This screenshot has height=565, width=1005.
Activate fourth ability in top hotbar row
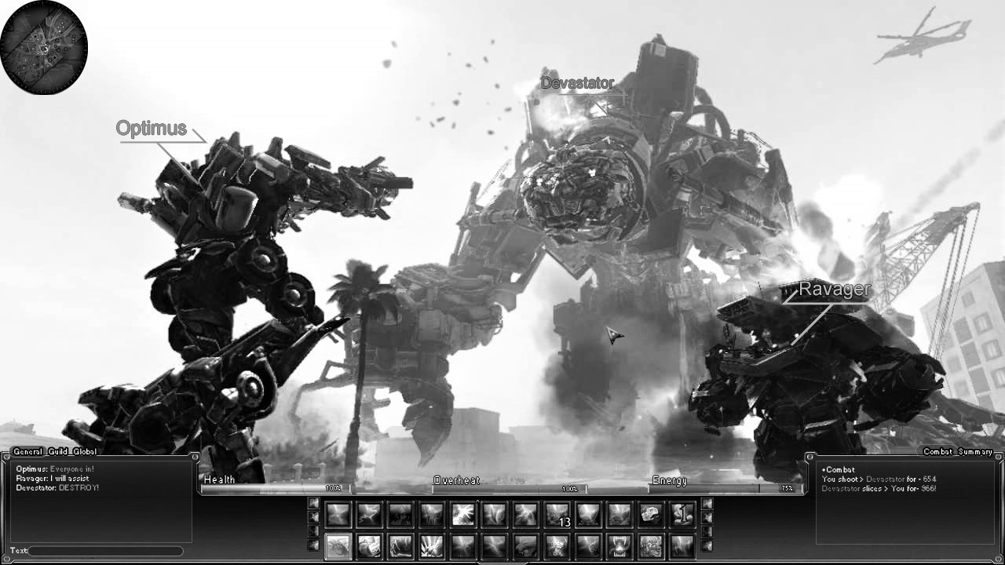pos(433,515)
